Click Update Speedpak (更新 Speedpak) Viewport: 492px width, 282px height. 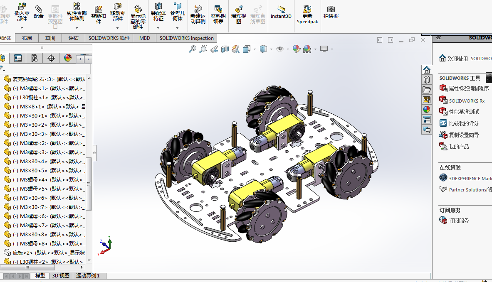307,15
